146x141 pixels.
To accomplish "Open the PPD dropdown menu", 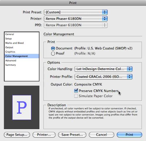I will coord(76,25).
